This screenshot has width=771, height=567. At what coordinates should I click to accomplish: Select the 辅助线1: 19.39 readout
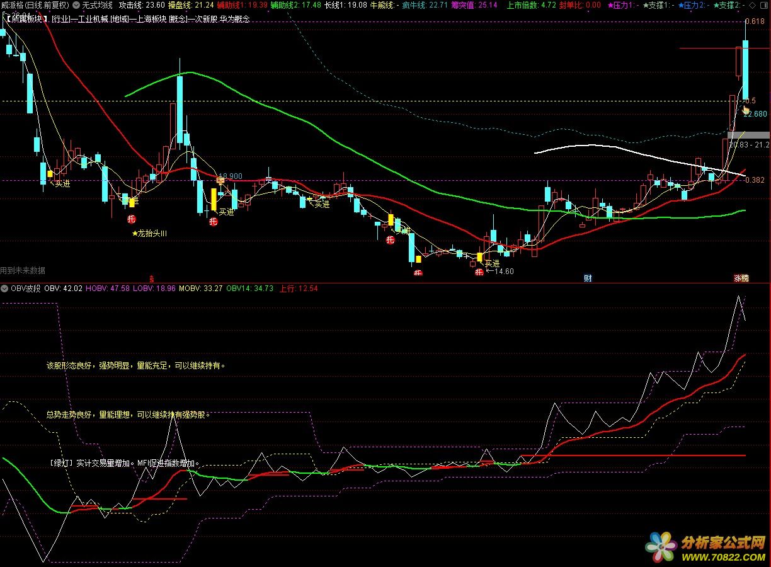[242, 4]
